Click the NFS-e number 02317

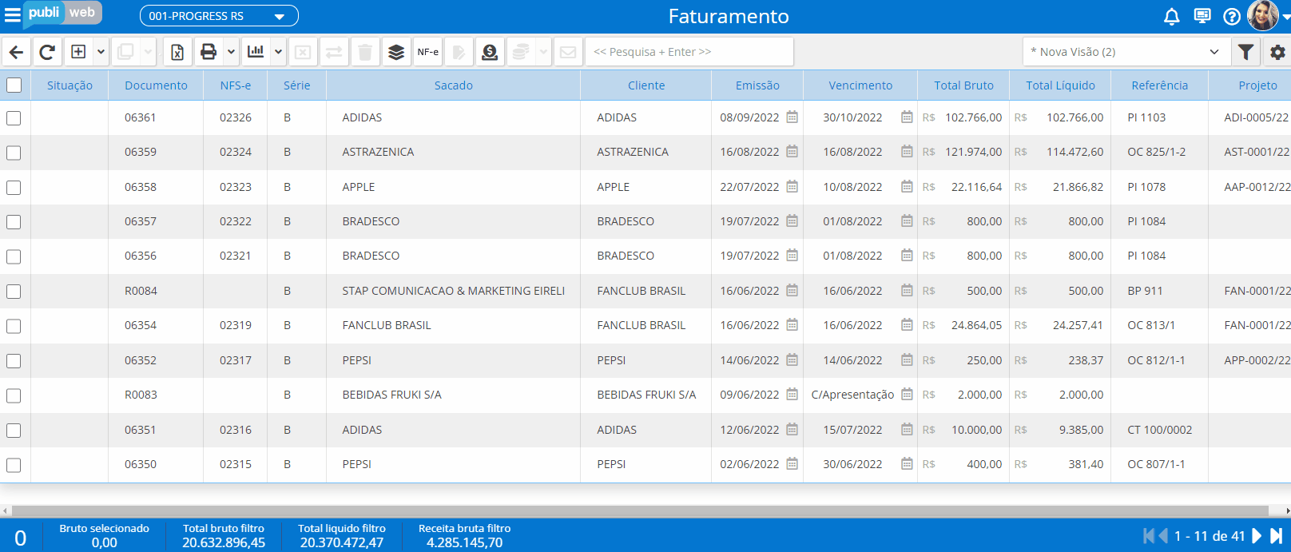(x=236, y=360)
